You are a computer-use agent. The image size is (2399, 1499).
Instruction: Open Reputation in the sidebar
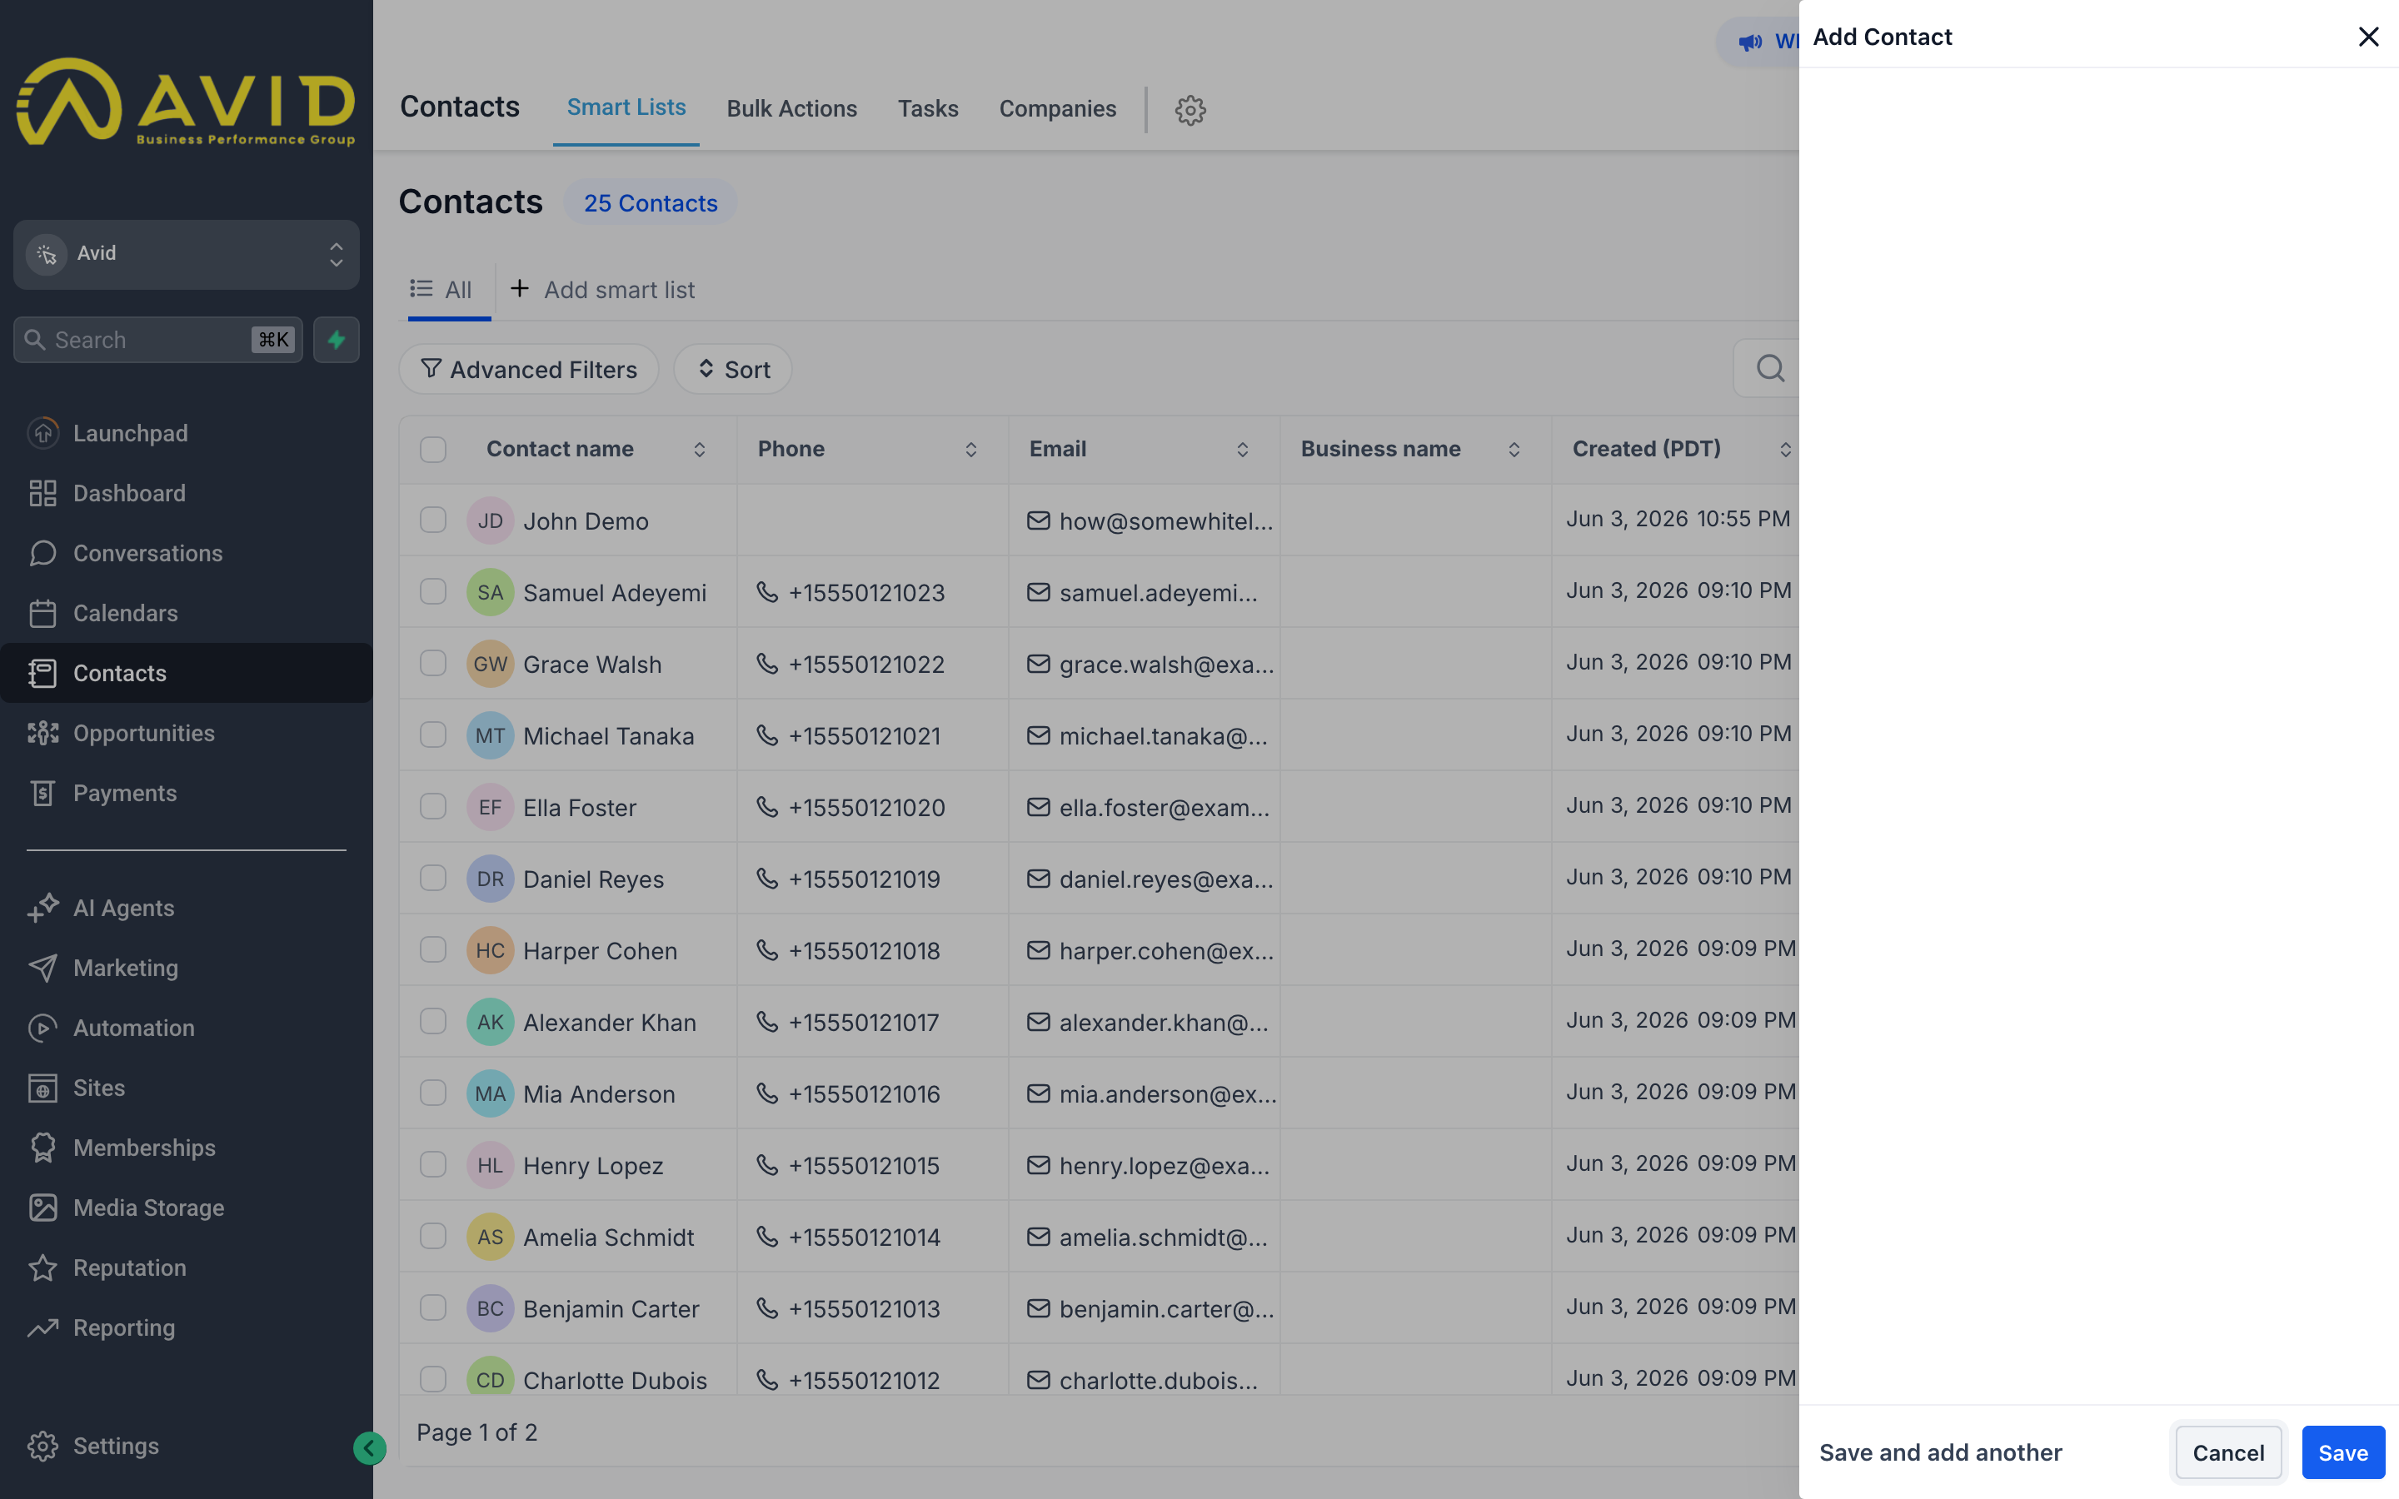pos(187,1268)
